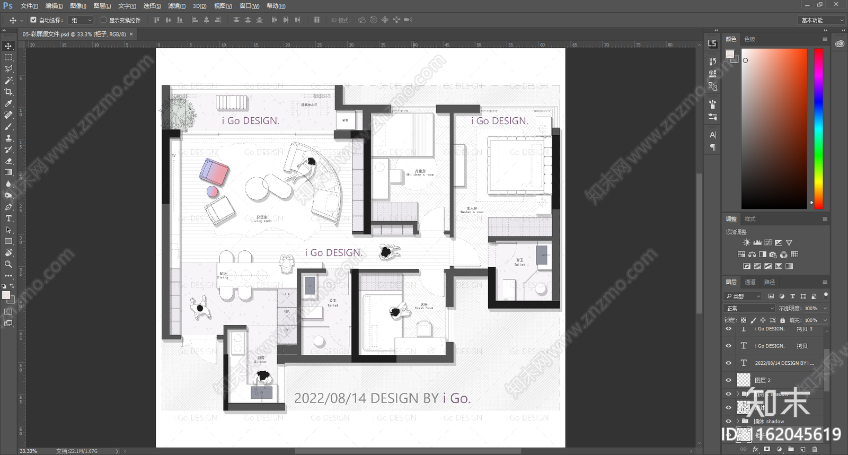
Task: Select the Pen tool
Action: coord(8,207)
